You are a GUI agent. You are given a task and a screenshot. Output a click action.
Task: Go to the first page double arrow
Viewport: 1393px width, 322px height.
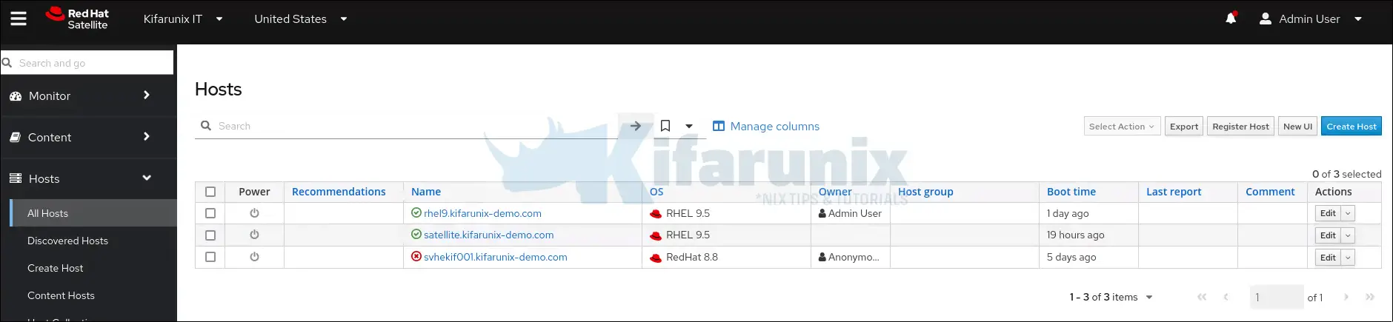[x=1202, y=297]
